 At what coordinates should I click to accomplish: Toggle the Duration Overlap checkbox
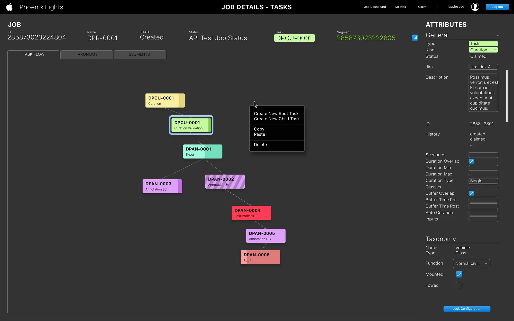point(471,161)
